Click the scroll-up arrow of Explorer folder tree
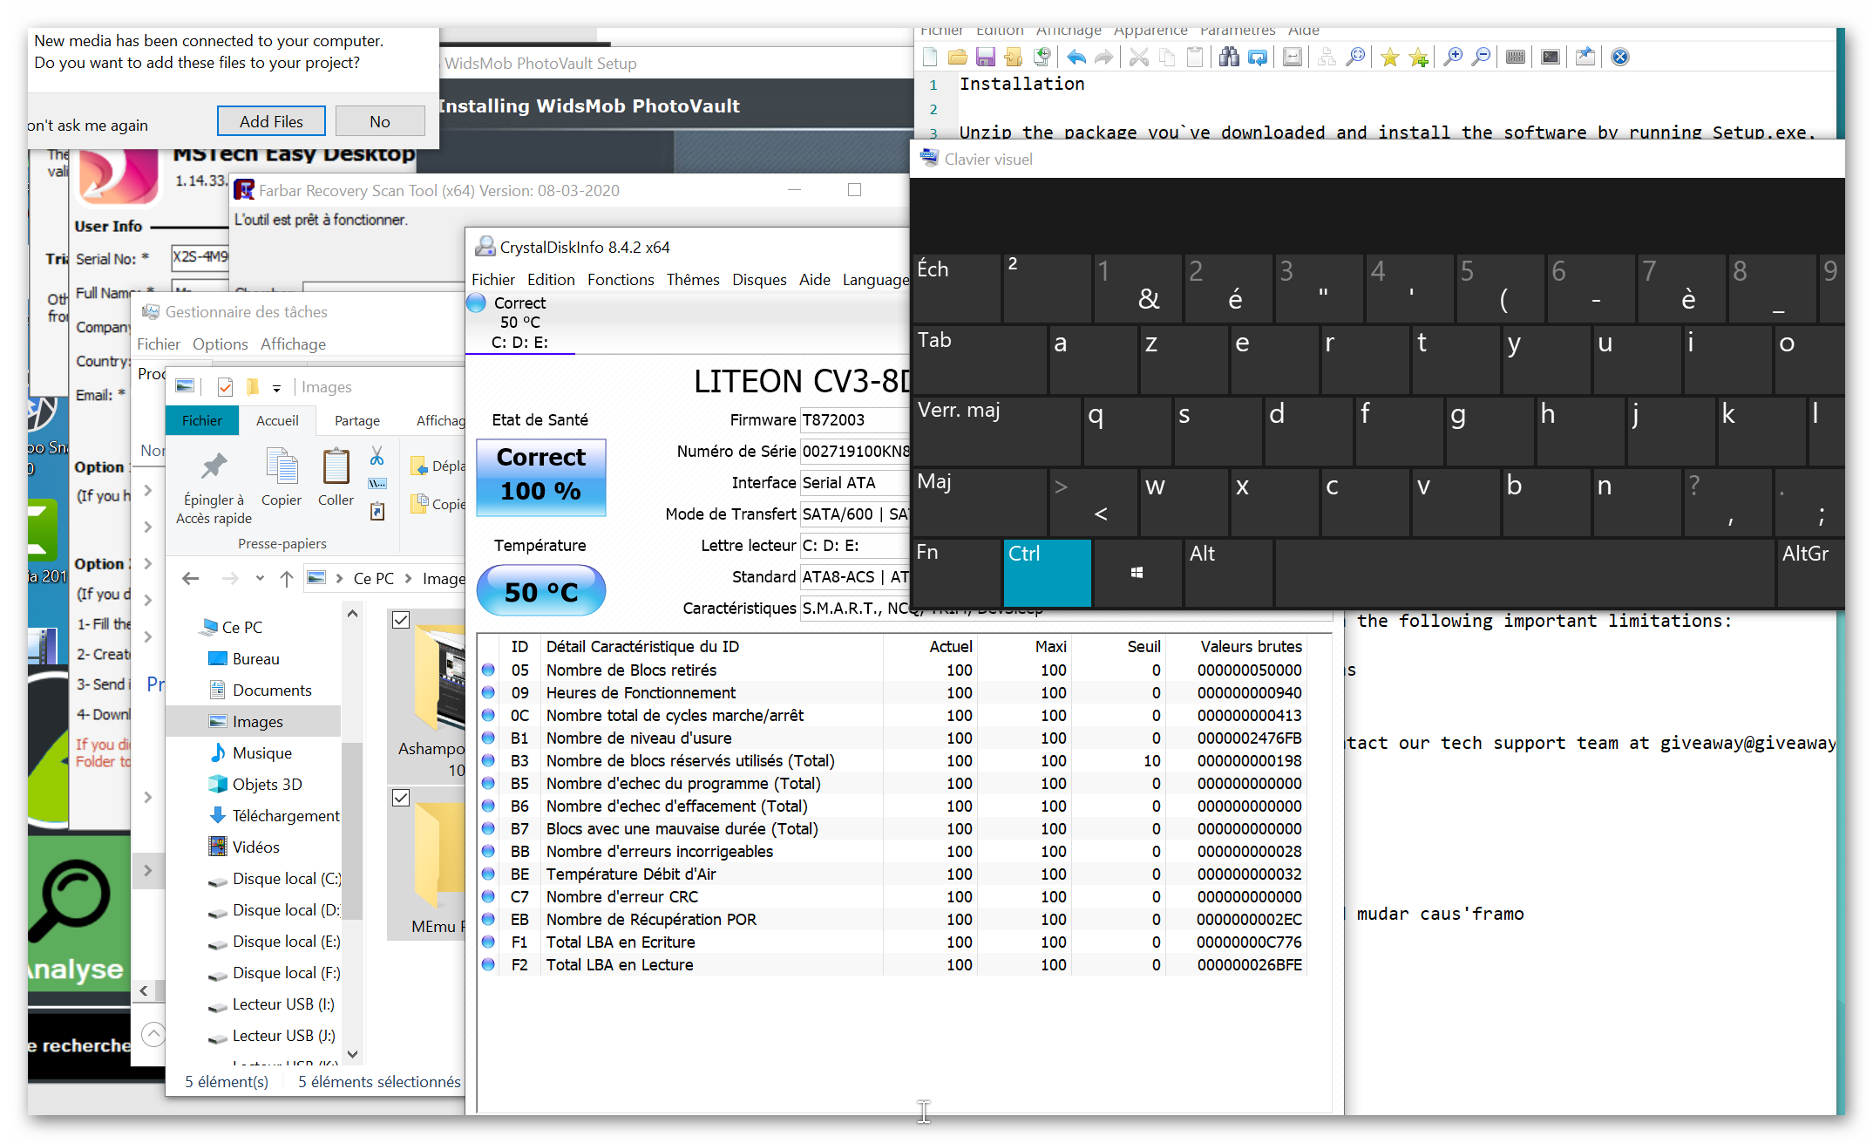This screenshot has width=1873, height=1143. tap(352, 614)
